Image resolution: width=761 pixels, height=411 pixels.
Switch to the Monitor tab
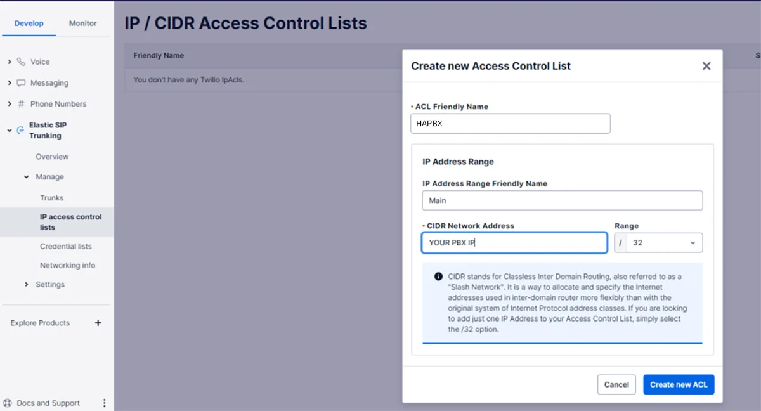pos(82,23)
